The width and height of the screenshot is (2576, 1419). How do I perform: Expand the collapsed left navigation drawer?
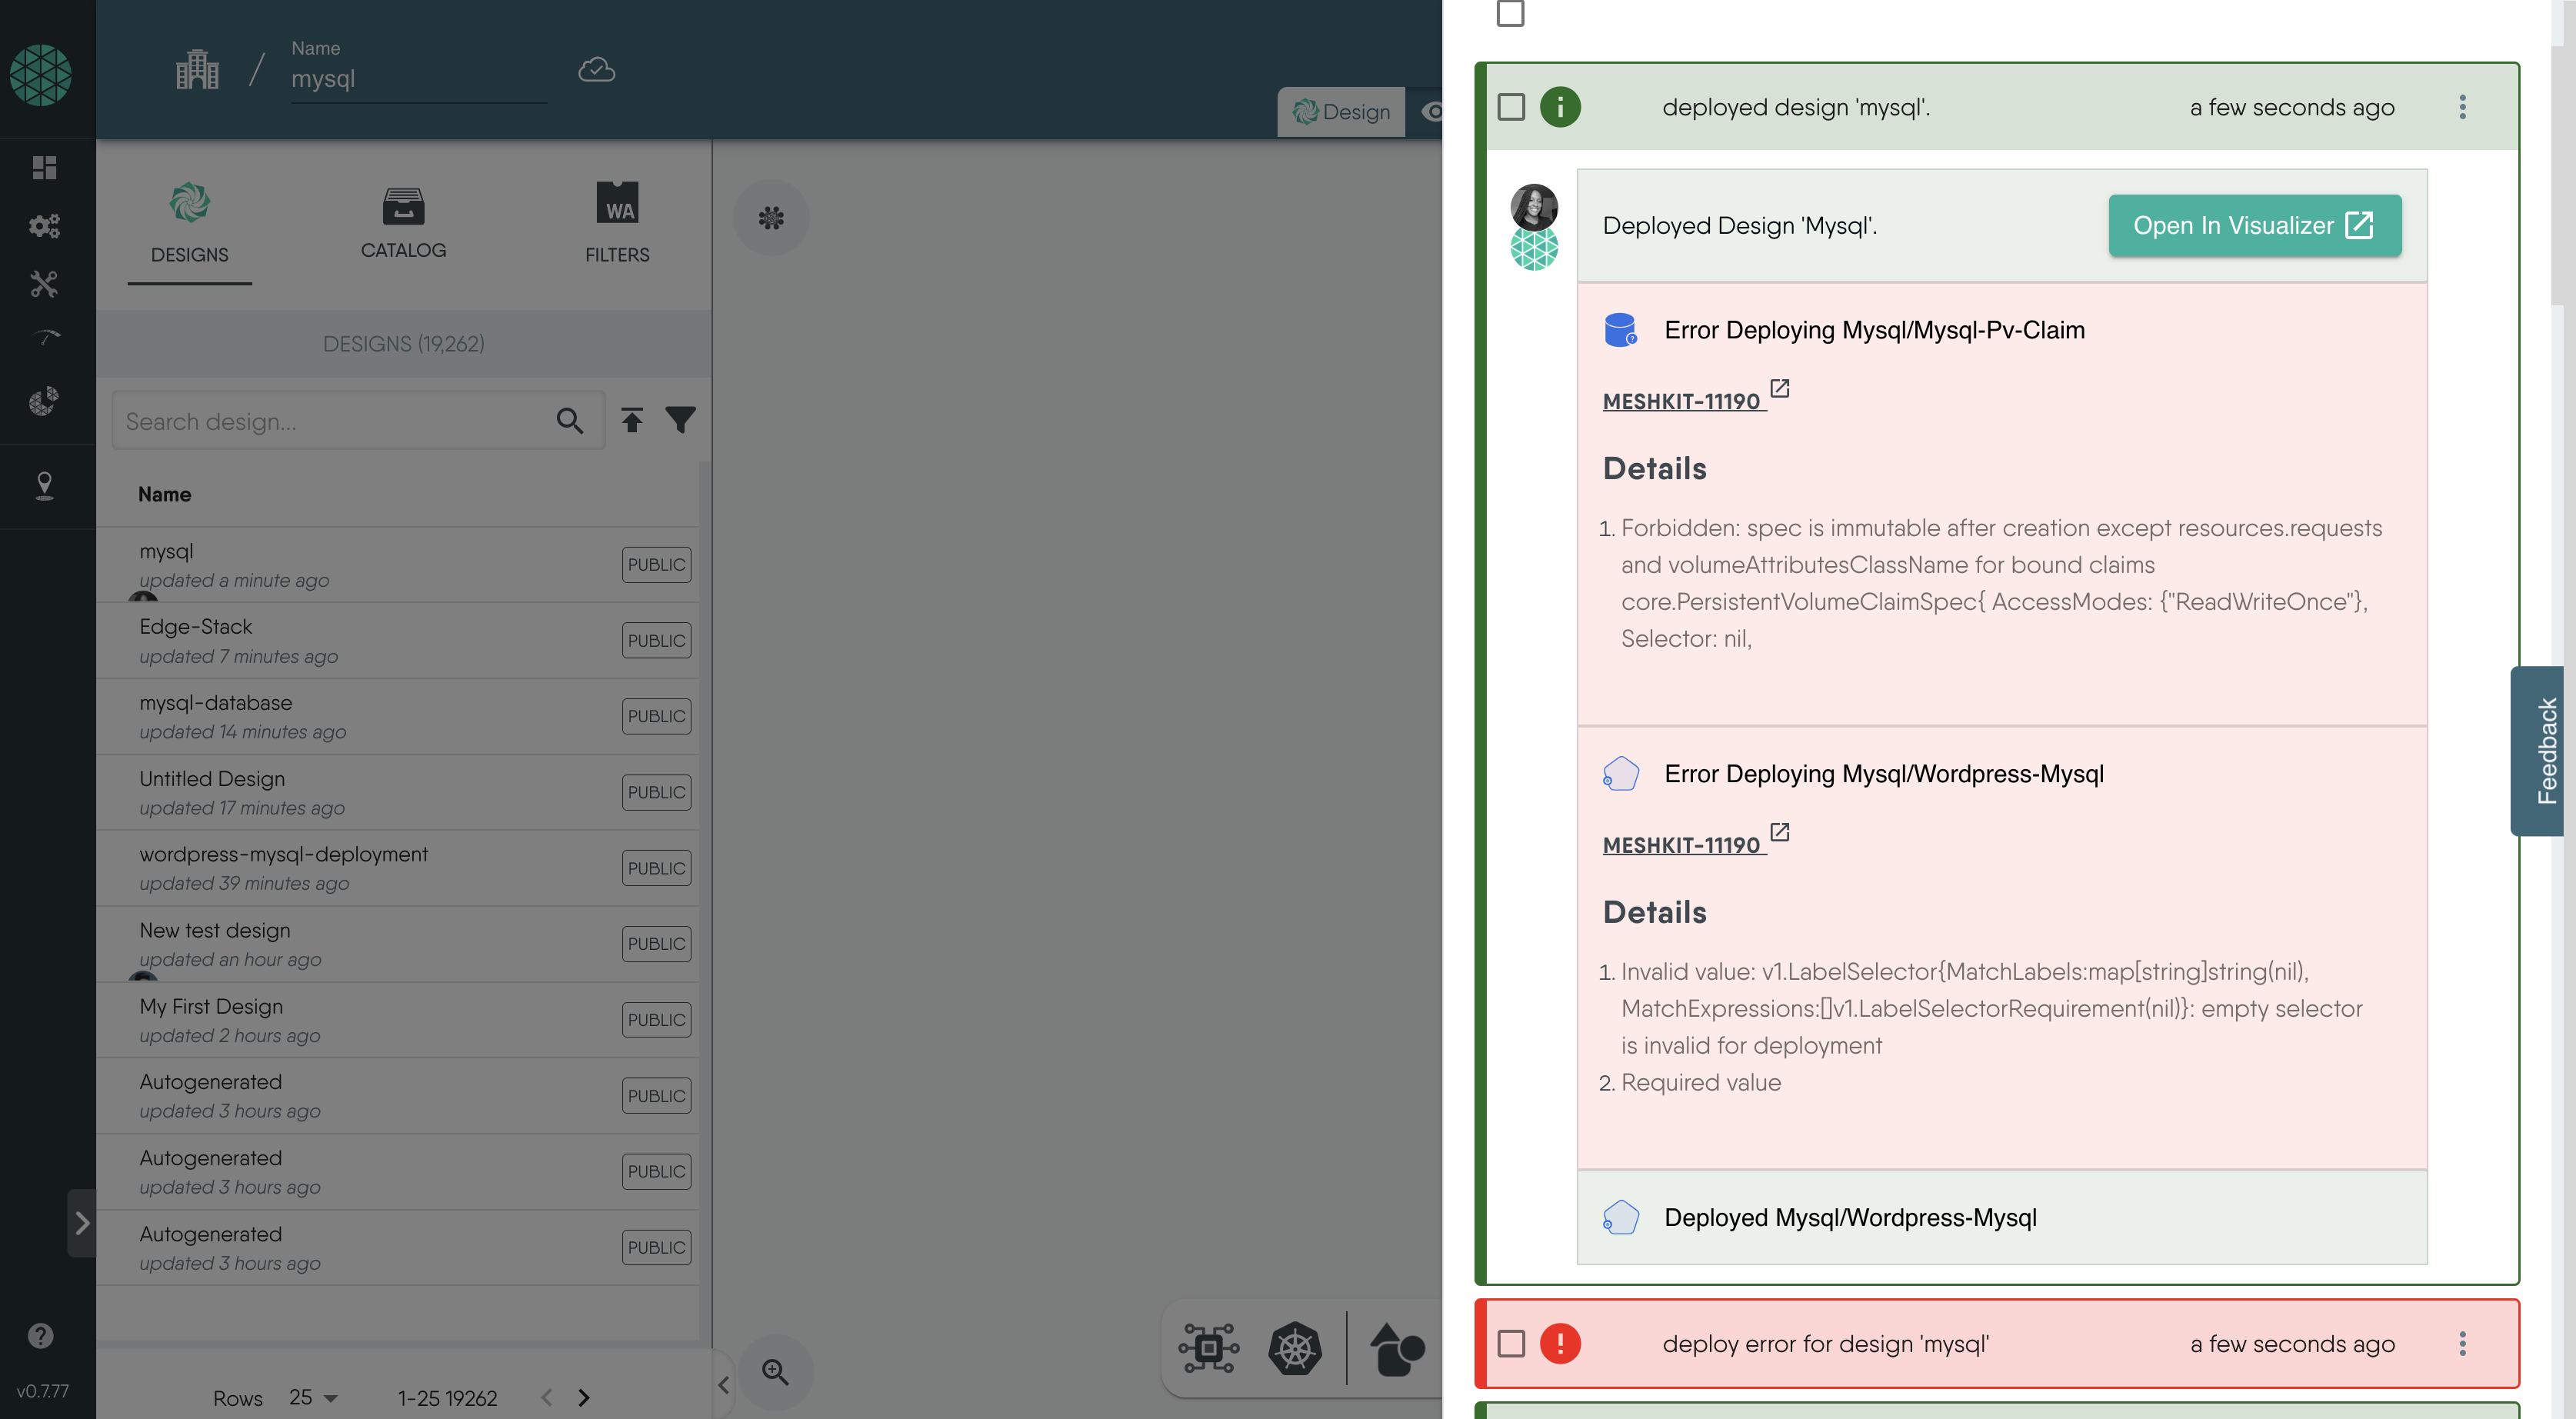tap(83, 1223)
